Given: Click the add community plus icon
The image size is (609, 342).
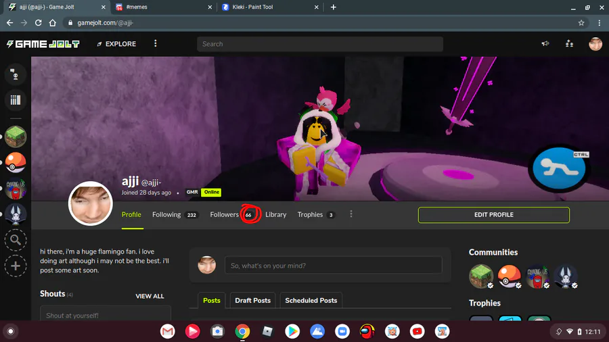Looking at the screenshot, I should coord(16,266).
